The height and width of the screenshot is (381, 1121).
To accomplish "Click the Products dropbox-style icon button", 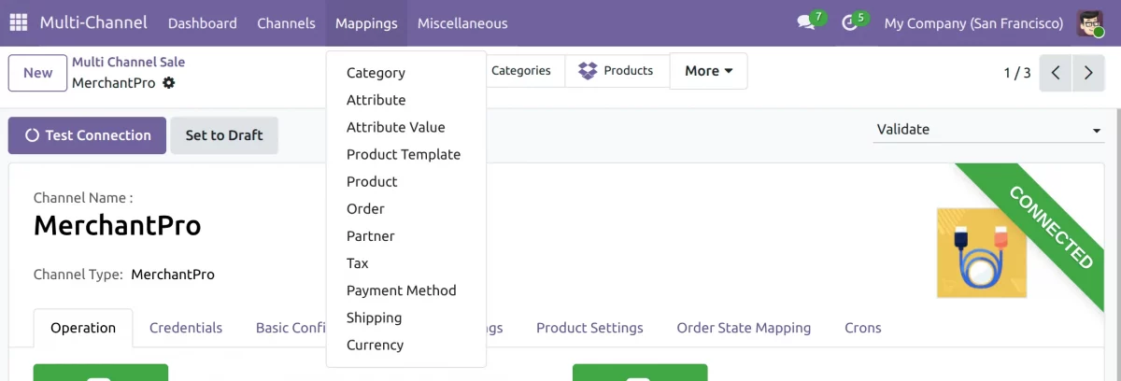I will [617, 71].
